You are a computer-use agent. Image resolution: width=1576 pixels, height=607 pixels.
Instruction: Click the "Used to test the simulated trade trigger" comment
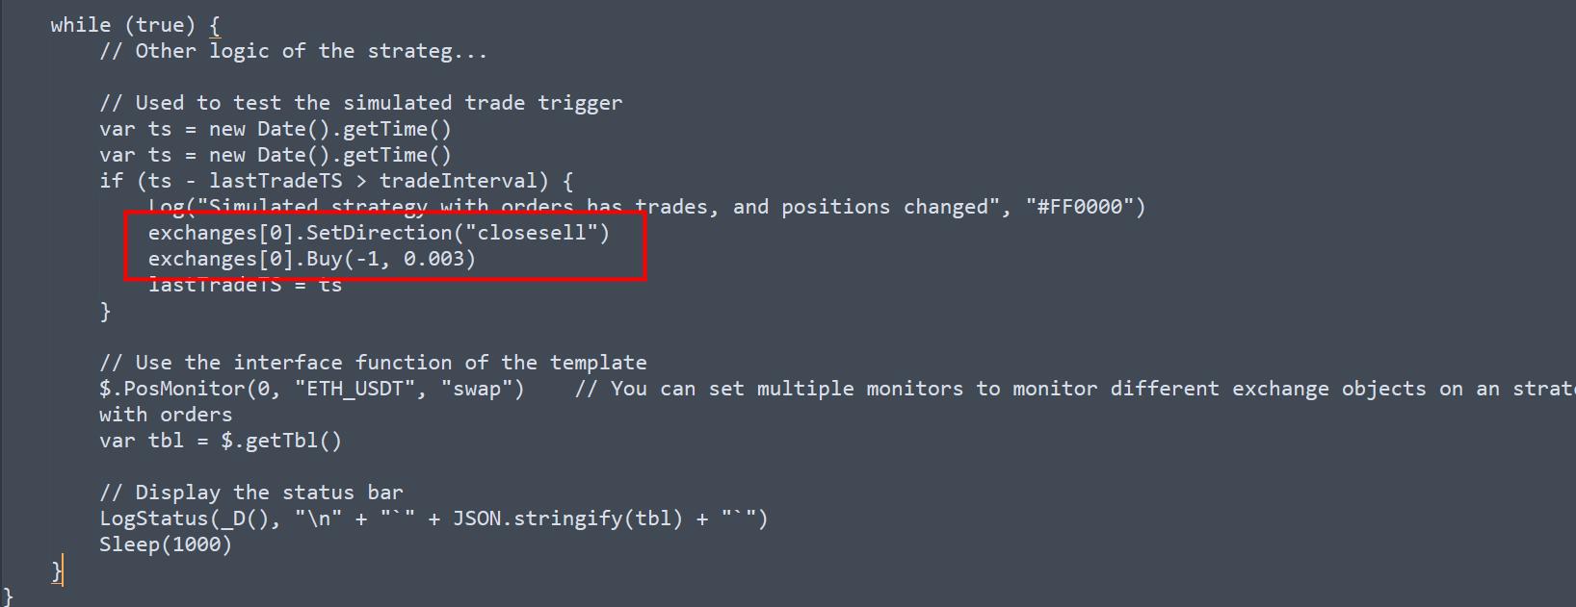[360, 103]
